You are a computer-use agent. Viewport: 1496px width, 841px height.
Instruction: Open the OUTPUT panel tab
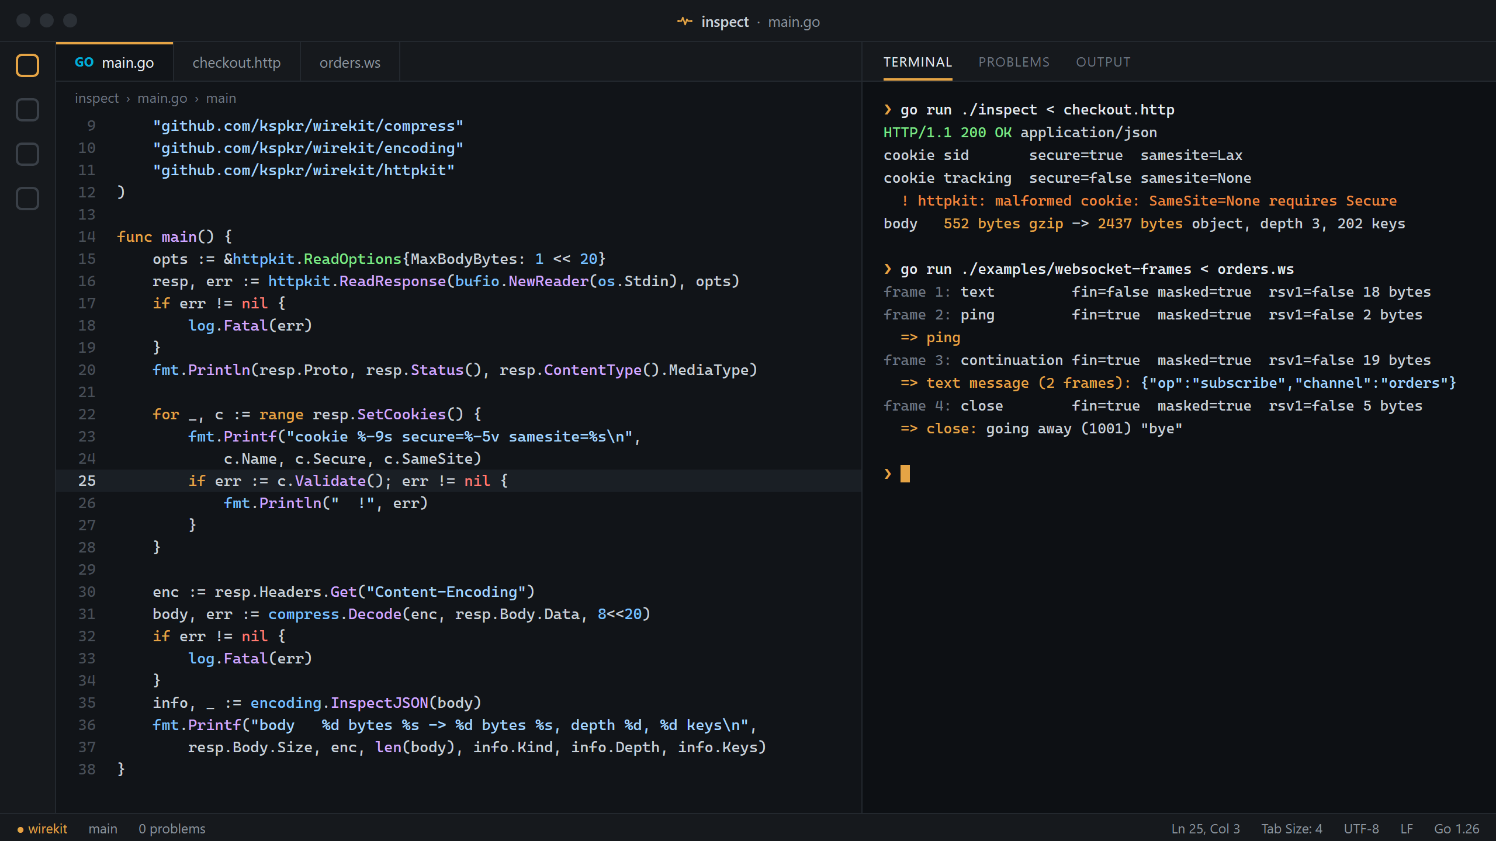pos(1103,62)
